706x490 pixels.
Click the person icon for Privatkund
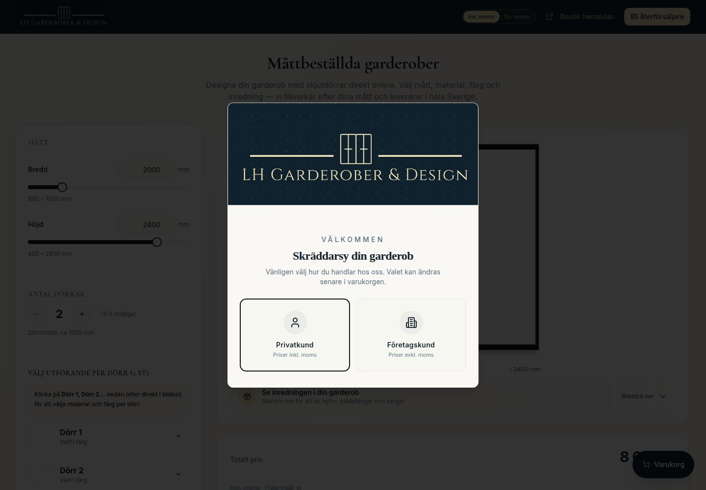(295, 322)
